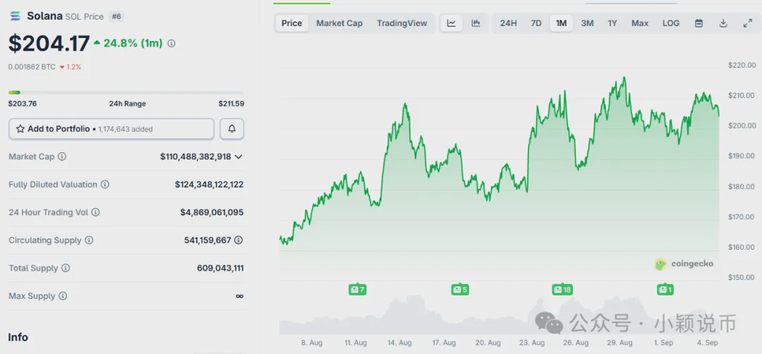Expand the Market Cap details chevron

tap(238, 157)
